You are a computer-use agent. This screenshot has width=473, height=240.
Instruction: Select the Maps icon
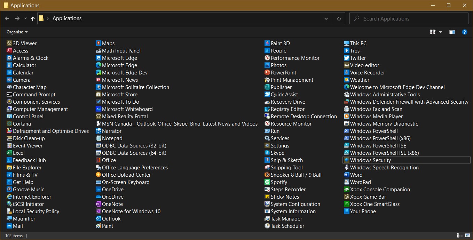click(x=98, y=43)
